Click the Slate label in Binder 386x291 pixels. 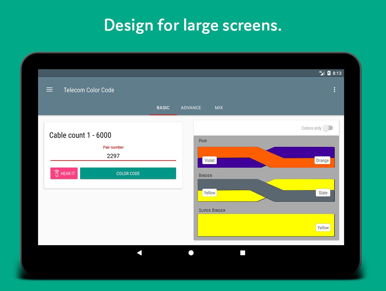coord(323,193)
